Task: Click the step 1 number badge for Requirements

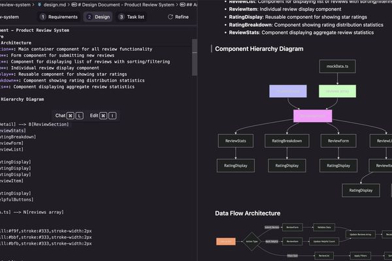Action: point(43,17)
